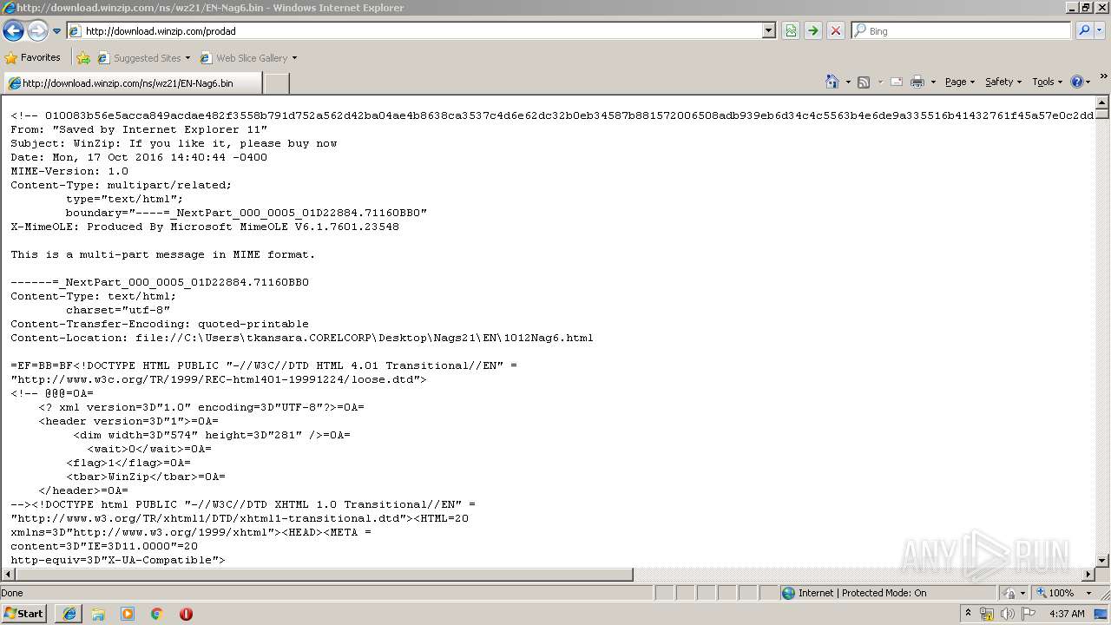The width and height of the screenshot is (1111, 625).
Task: Click the green Go arrow button
Action: point(812,31)
